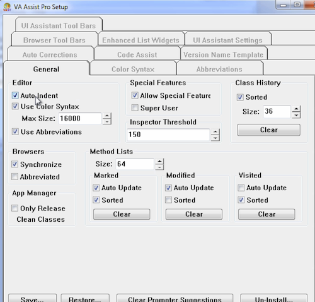Select the General tab
315x302 pixels.
tap(46, 69)
